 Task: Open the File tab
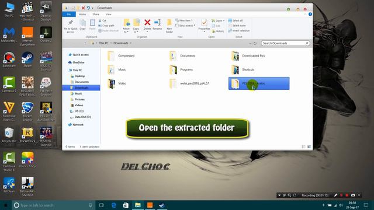[69, 14]
